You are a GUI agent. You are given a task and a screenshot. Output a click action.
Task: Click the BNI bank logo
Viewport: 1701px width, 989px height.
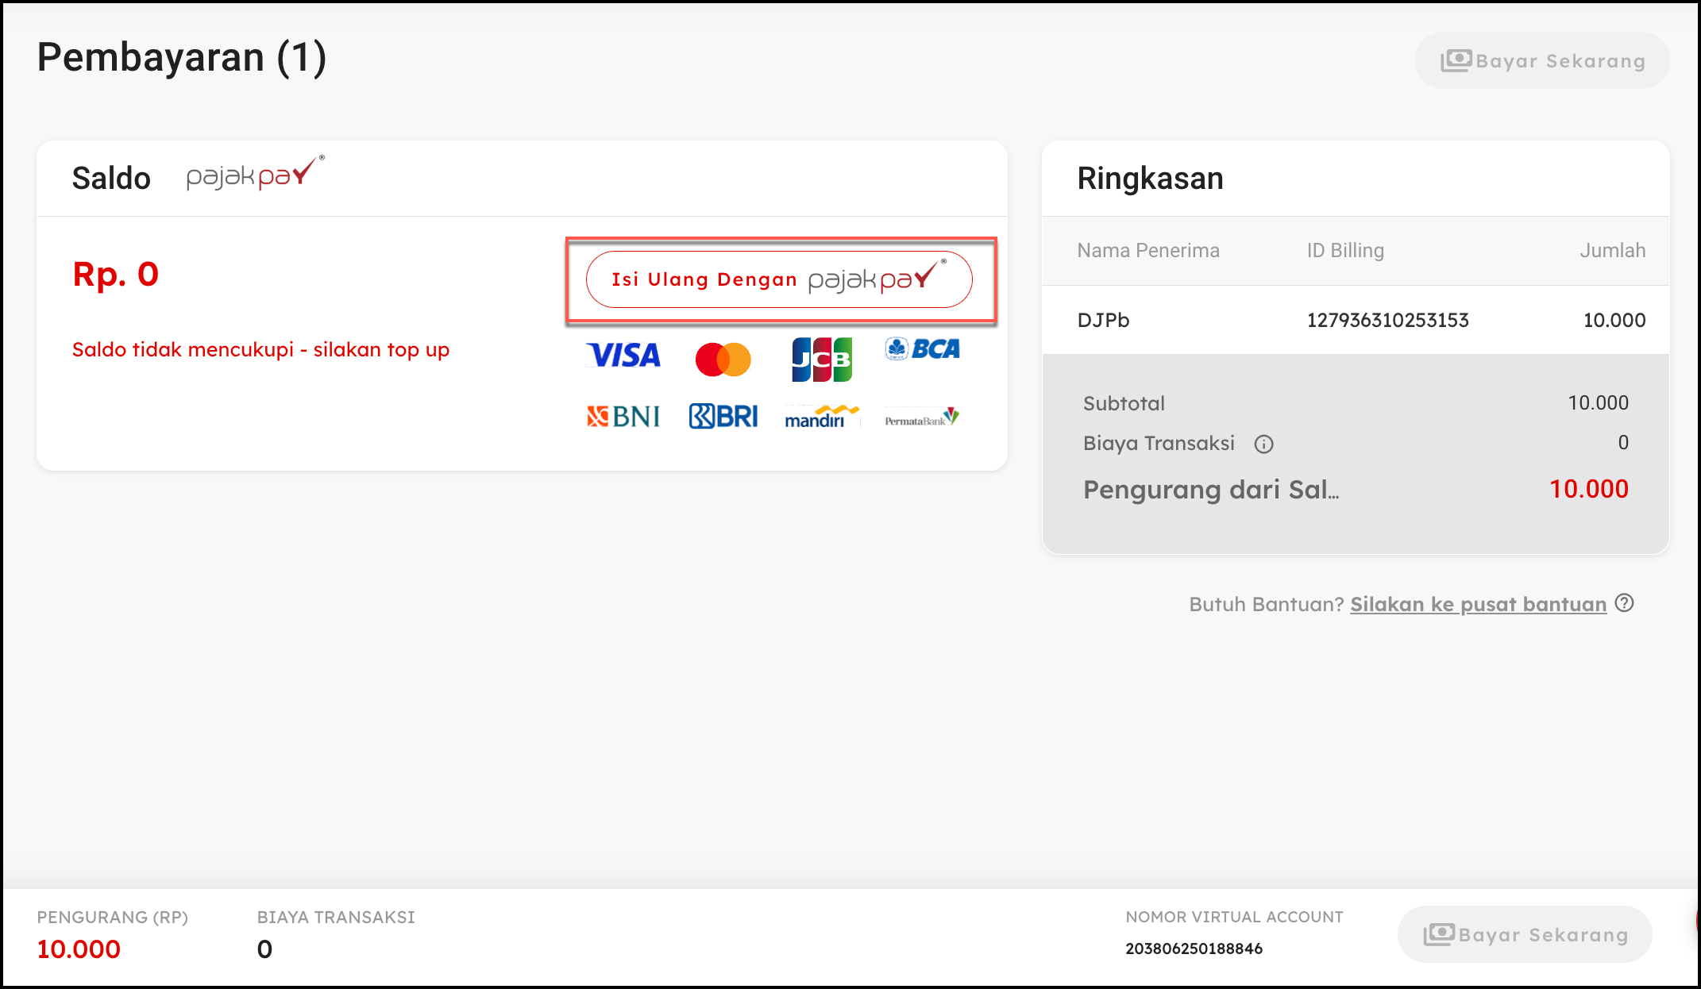click(x=623, y=416)
